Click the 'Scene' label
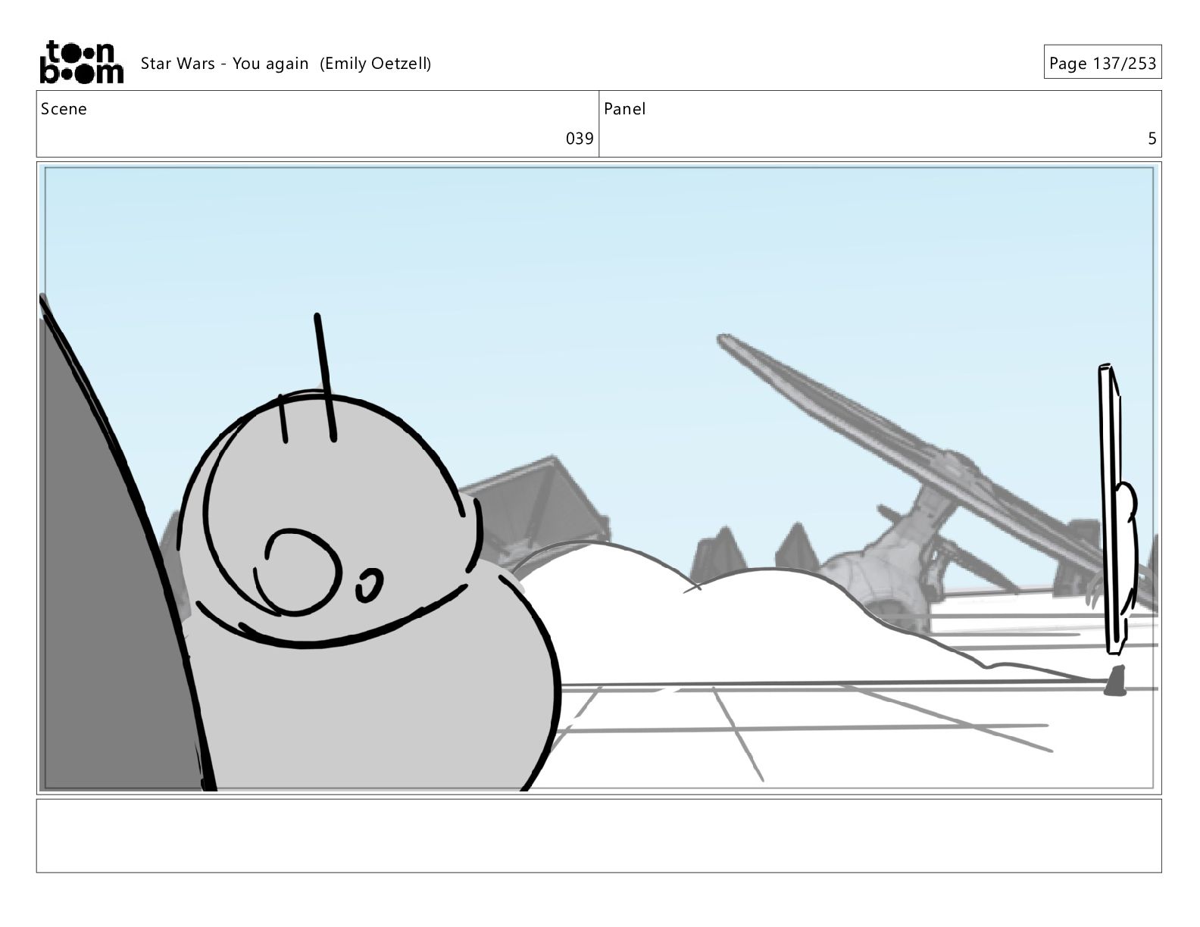 64,109
